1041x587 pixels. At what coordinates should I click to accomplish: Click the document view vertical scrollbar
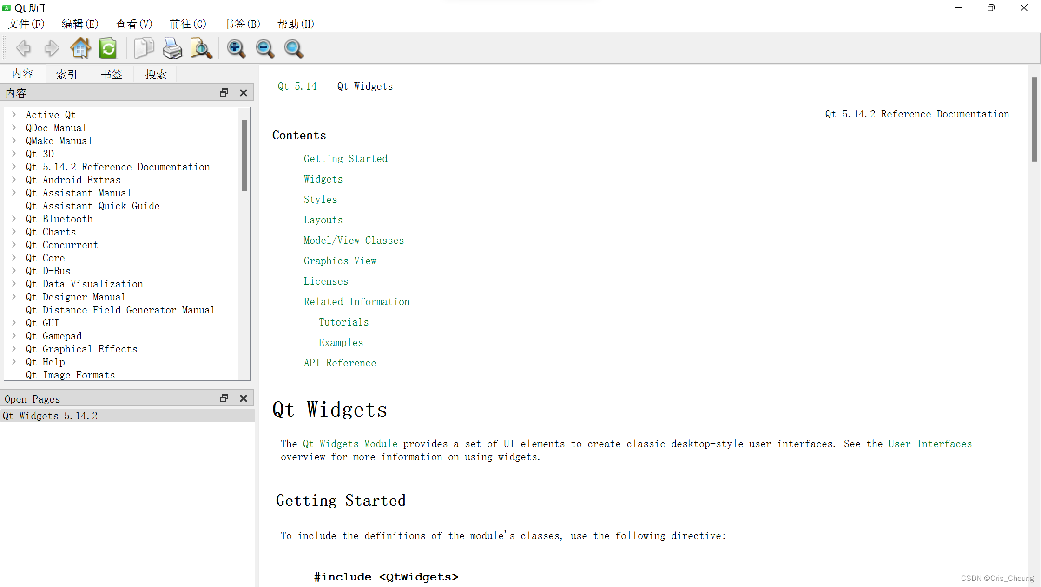point(1034,120)
